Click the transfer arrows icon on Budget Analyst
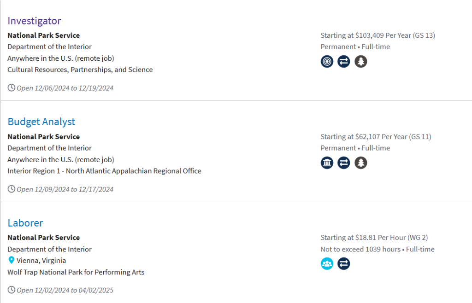 pyautogui.click(x=344, y=163)
